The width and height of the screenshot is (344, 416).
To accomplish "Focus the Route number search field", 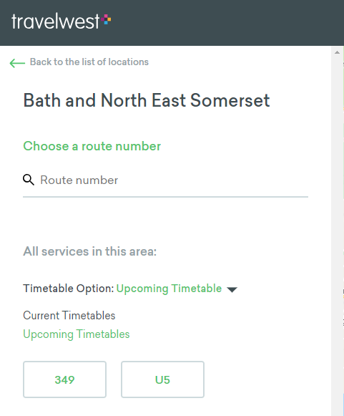I will [x=165, y=180].
